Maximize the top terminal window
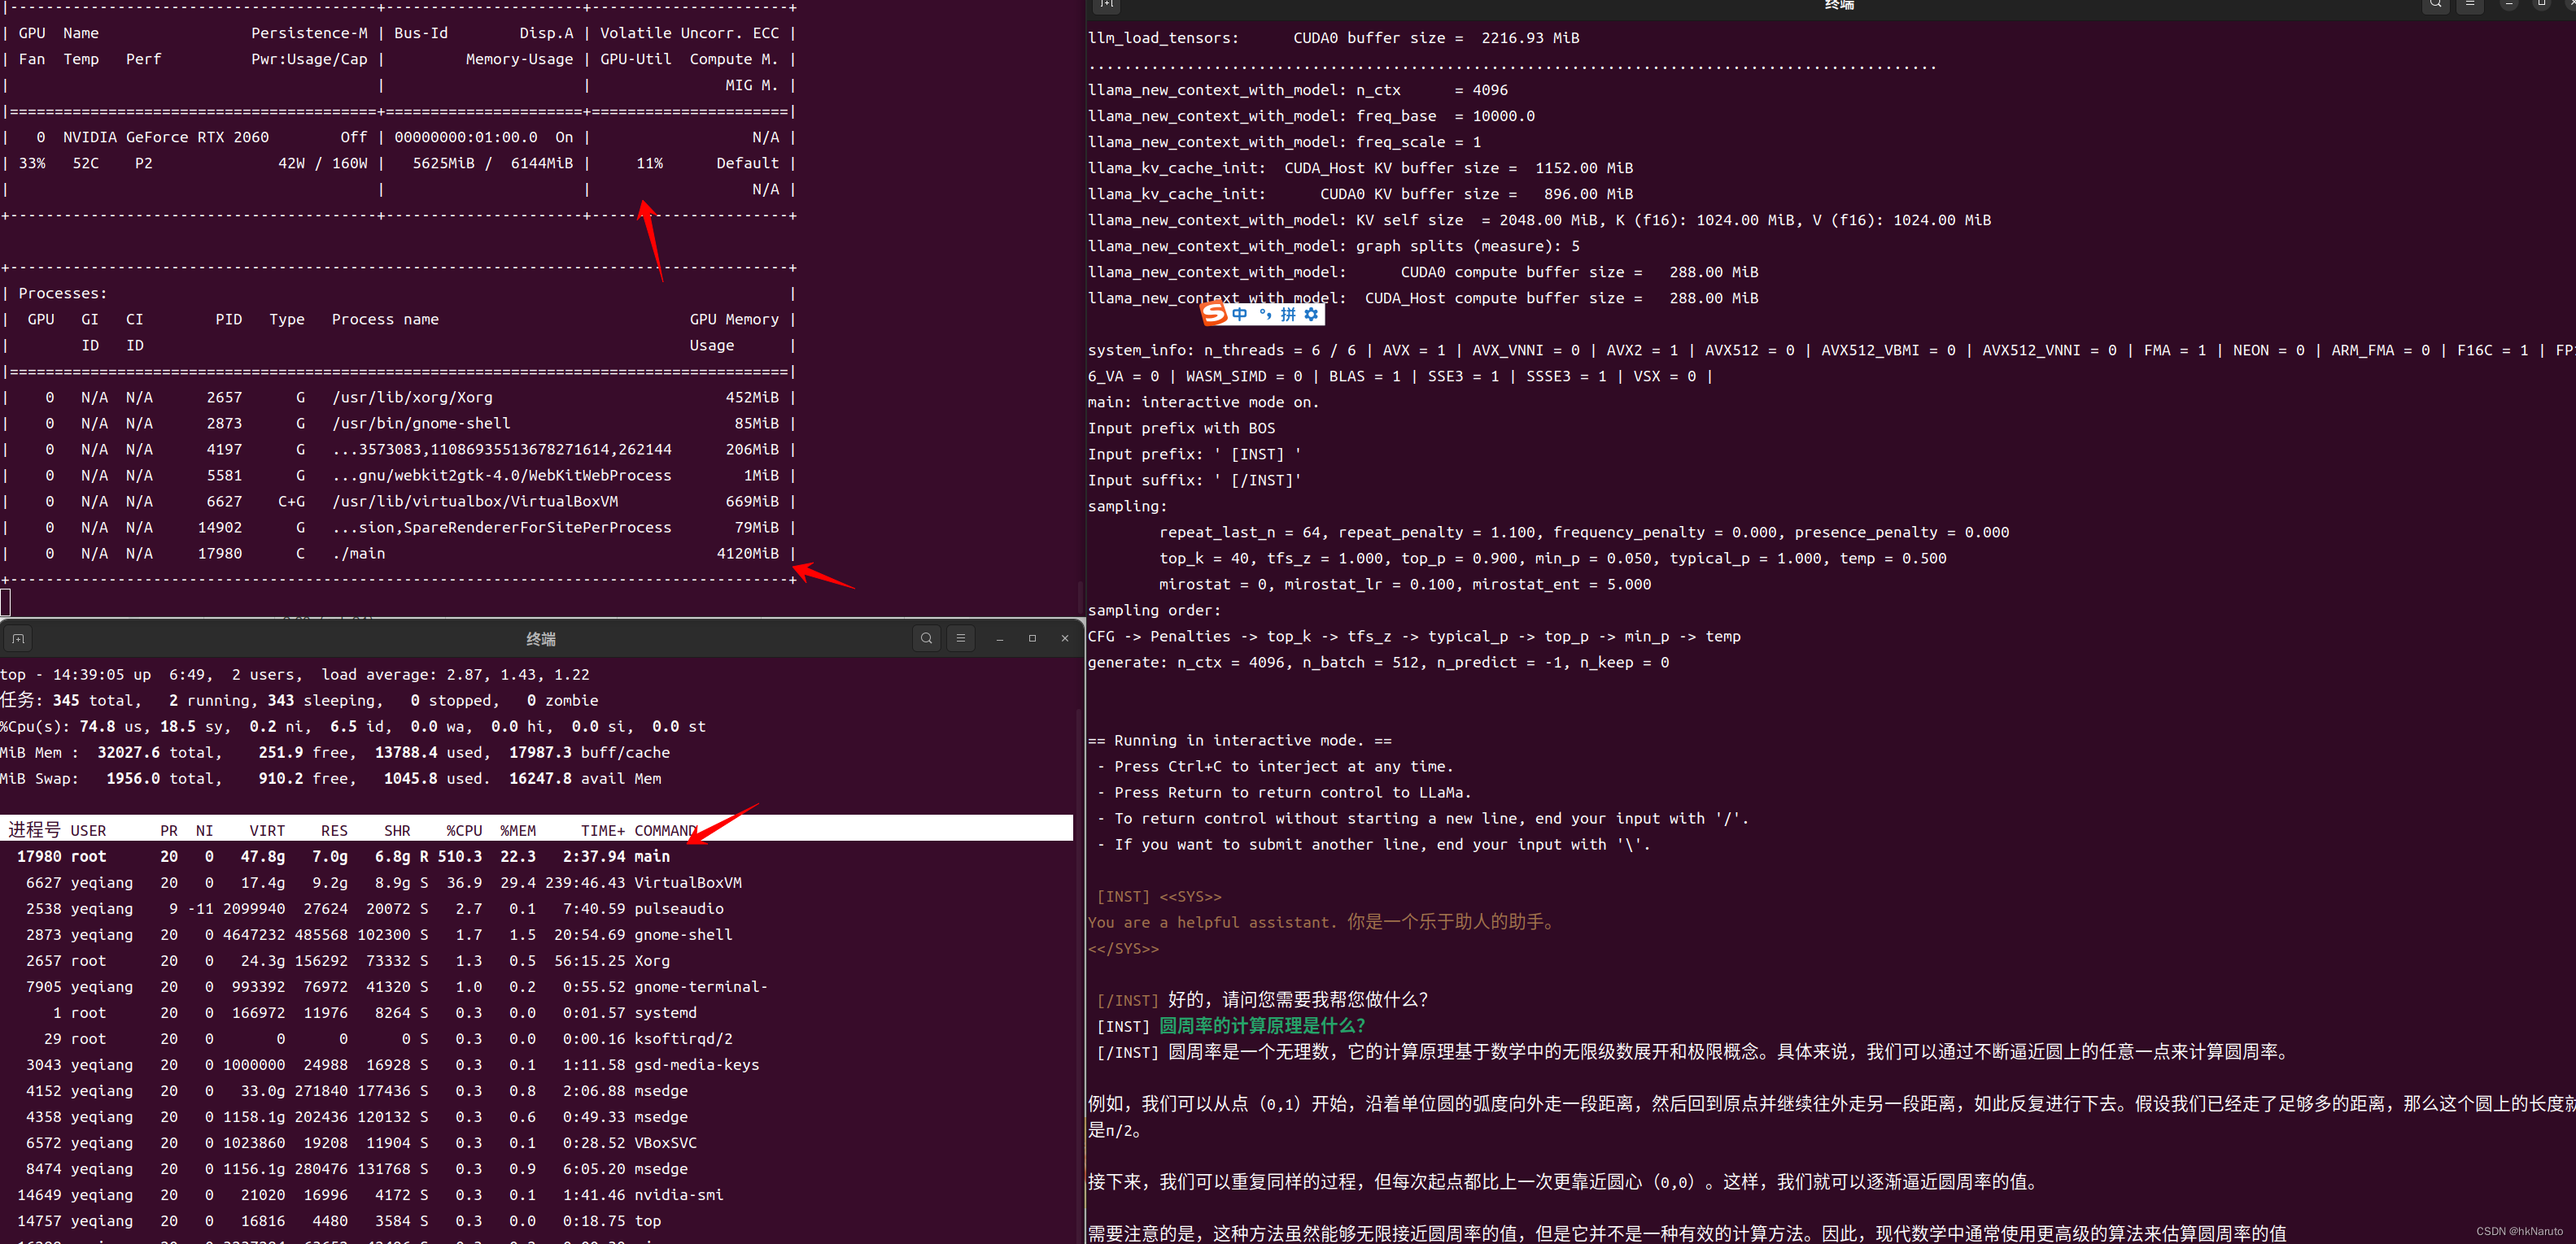The image size is (2576, 1244). pyautogui.click(x=1033, y=638)
